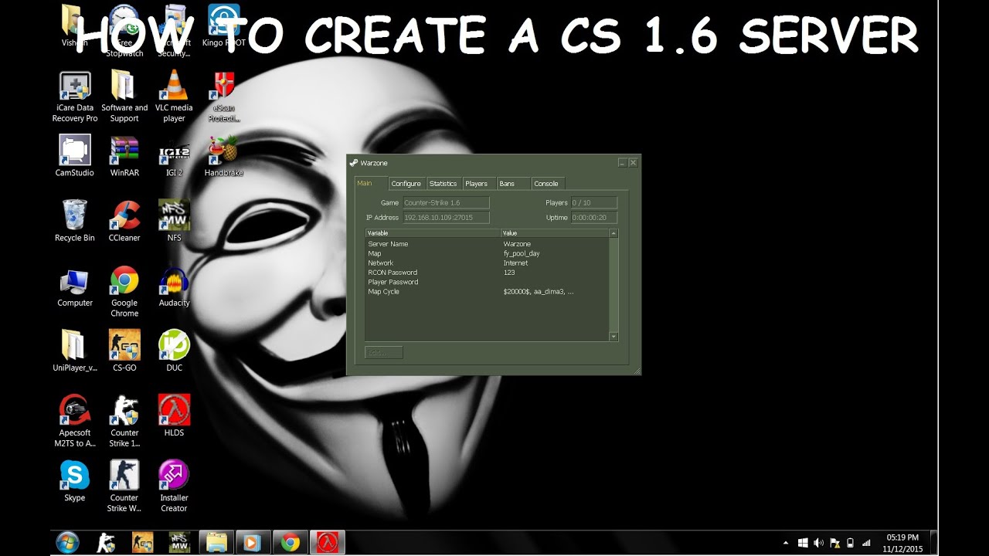This screenshot has height=556, width=989.
Task: Select the Audacity desktop icon
Action: (174, 286)
